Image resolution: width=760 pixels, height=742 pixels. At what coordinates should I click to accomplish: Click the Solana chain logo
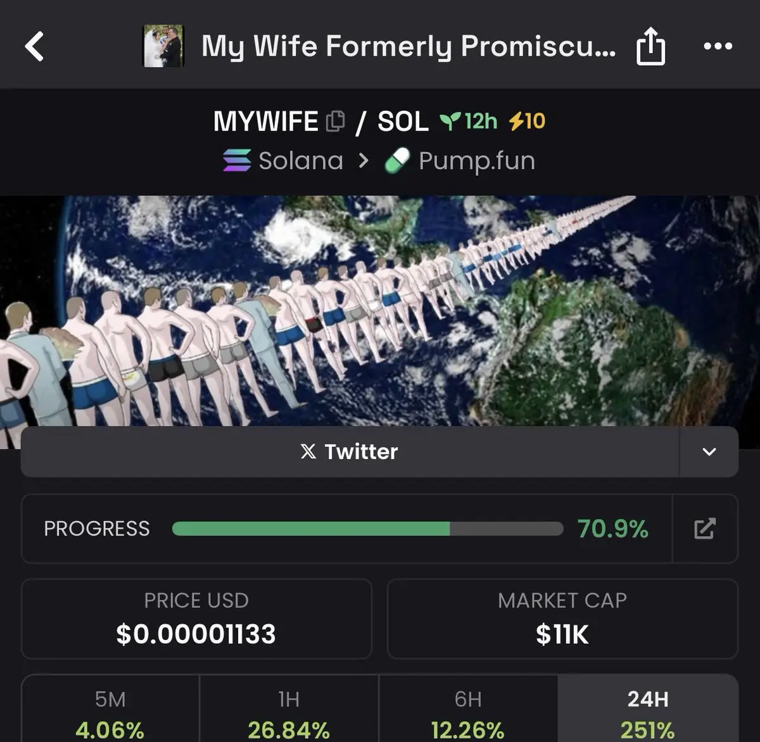click(237, 161)
